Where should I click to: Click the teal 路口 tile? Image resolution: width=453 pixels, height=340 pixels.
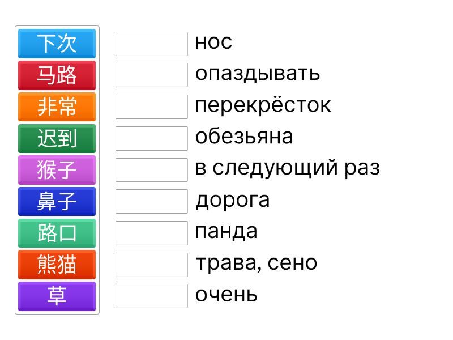click(57, 233)
